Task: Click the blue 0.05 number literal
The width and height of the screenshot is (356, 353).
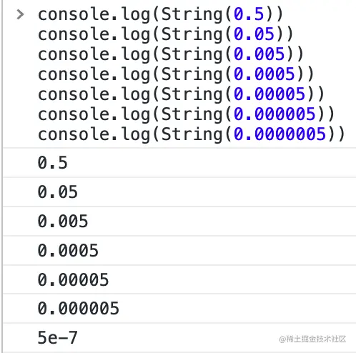Action: 254,34
